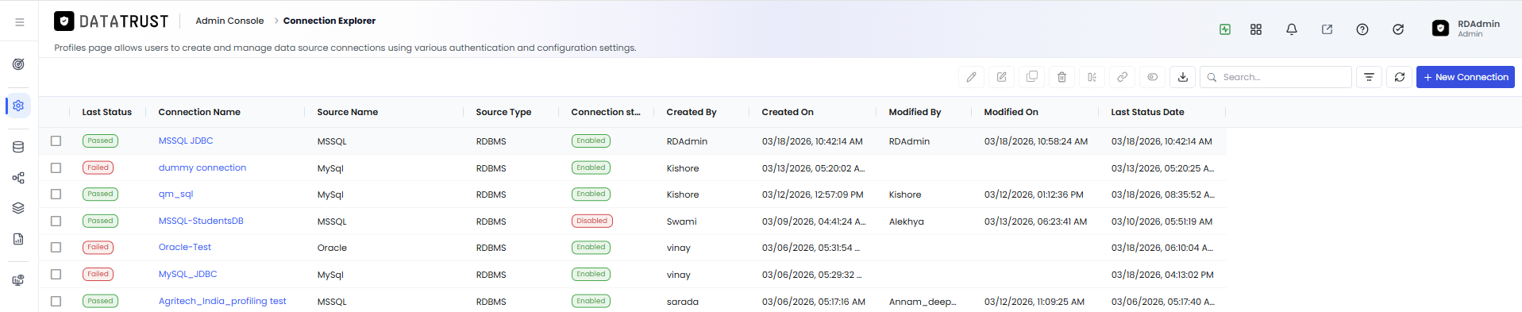Click the green activity header icon
Viewport: 1522px width, 312px height.
point(1225,29)
